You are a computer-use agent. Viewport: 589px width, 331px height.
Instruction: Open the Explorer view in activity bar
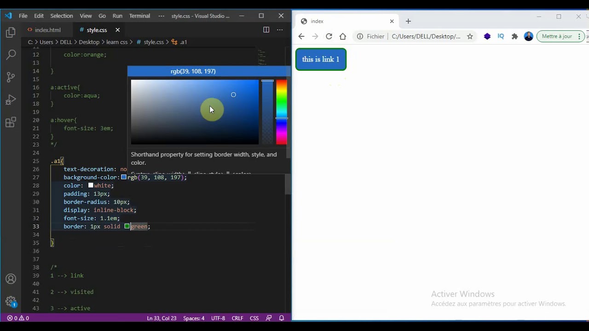click(11, 33)
